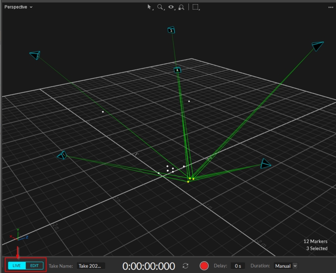336x273 pixels.
Task: Switch to EDIT mode
Action: [35, 266]
